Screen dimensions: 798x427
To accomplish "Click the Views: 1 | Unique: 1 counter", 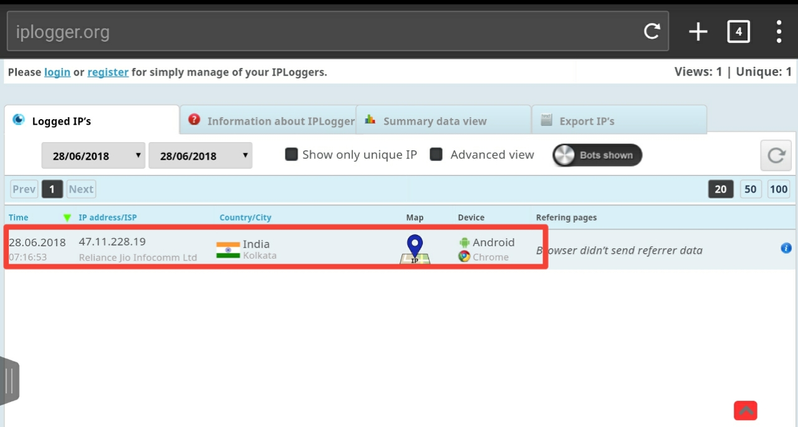I will (733, 72).
